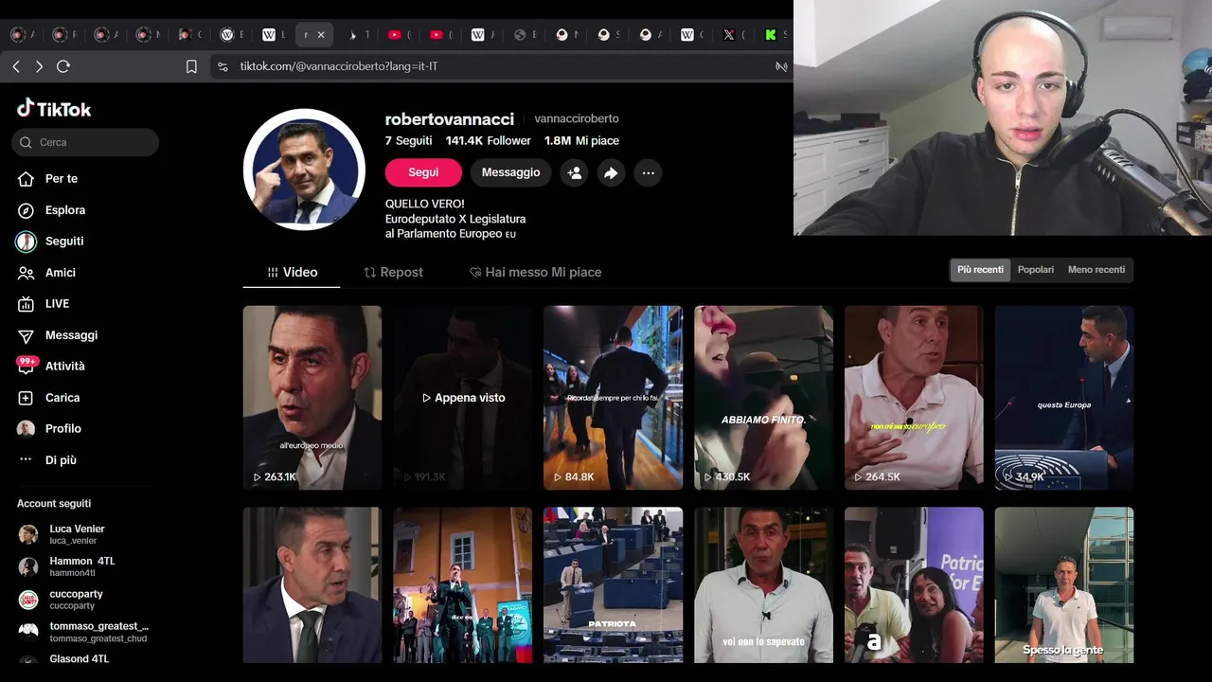The height and width of the screenshot is (682, 1212).
Task: Open the ABBIAMO FINITO video
Action: click(x=763, y=398)
